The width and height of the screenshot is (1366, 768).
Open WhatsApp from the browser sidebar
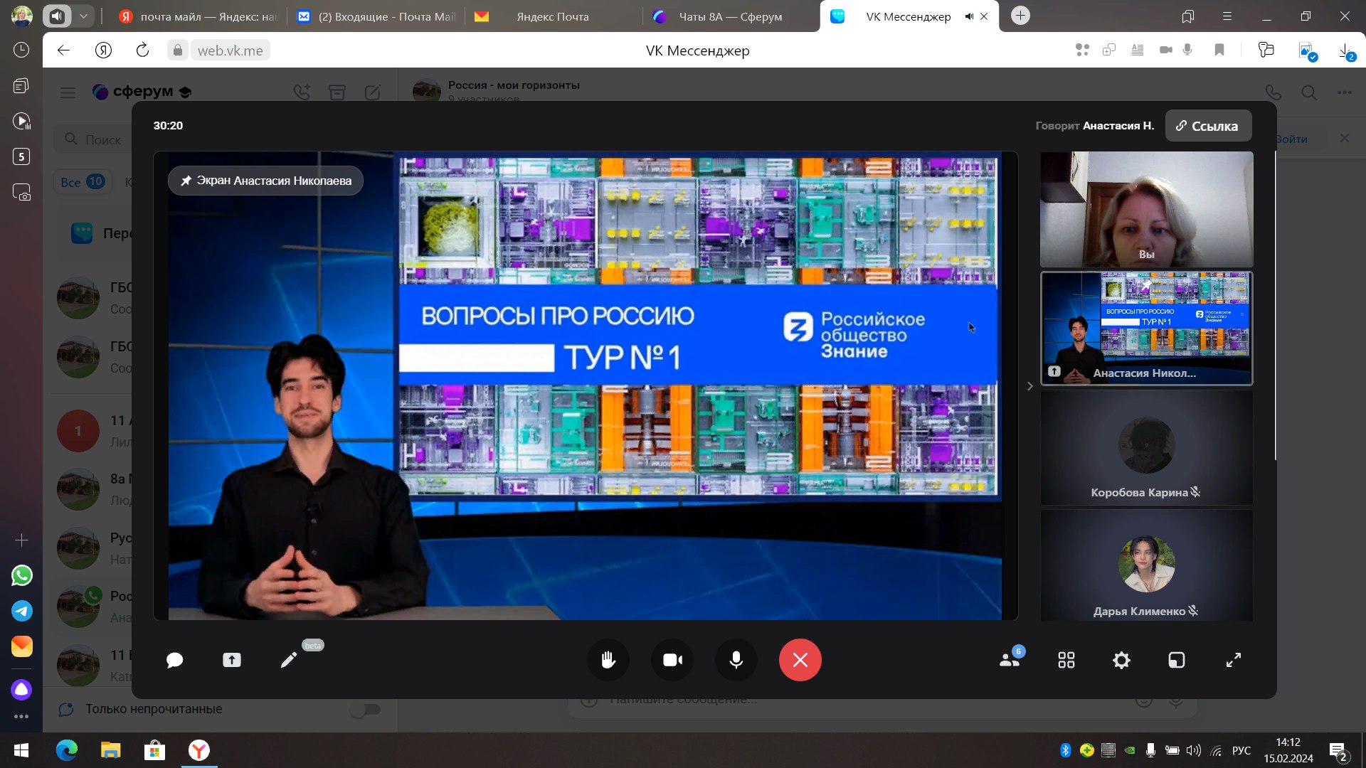pyautogui.click(x=21, y=575)
